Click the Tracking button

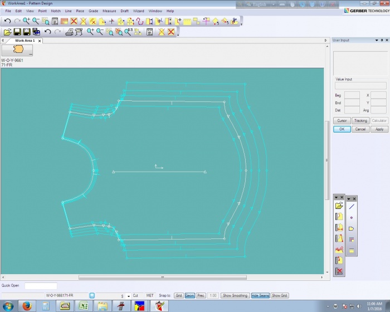[x=360, y=120]
